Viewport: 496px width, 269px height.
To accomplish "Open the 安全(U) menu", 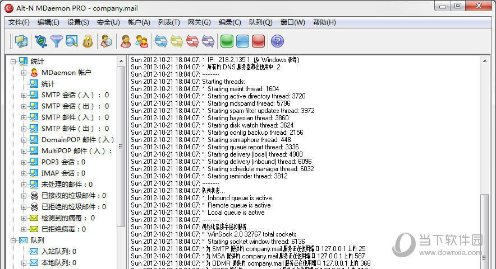I will point(108,22).
